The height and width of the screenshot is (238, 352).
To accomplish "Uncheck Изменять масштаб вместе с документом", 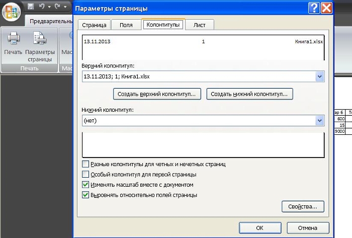I will point(85,185).
